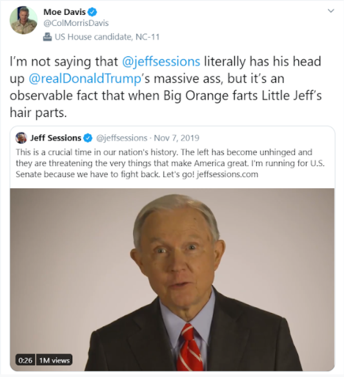Open the tweet options chevron menu
The image size is (344, 377).
[331, 11]
